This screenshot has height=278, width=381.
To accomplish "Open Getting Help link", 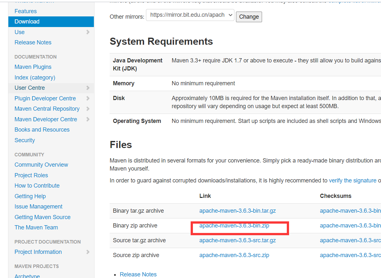I will click(30, 196).
